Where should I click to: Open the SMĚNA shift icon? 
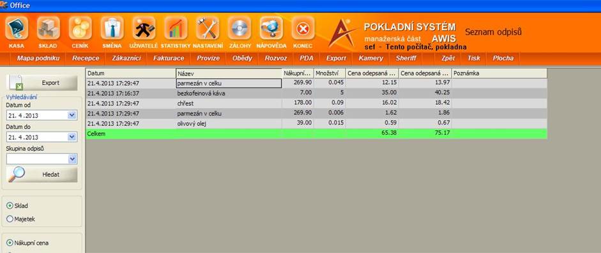coord(112,28)
